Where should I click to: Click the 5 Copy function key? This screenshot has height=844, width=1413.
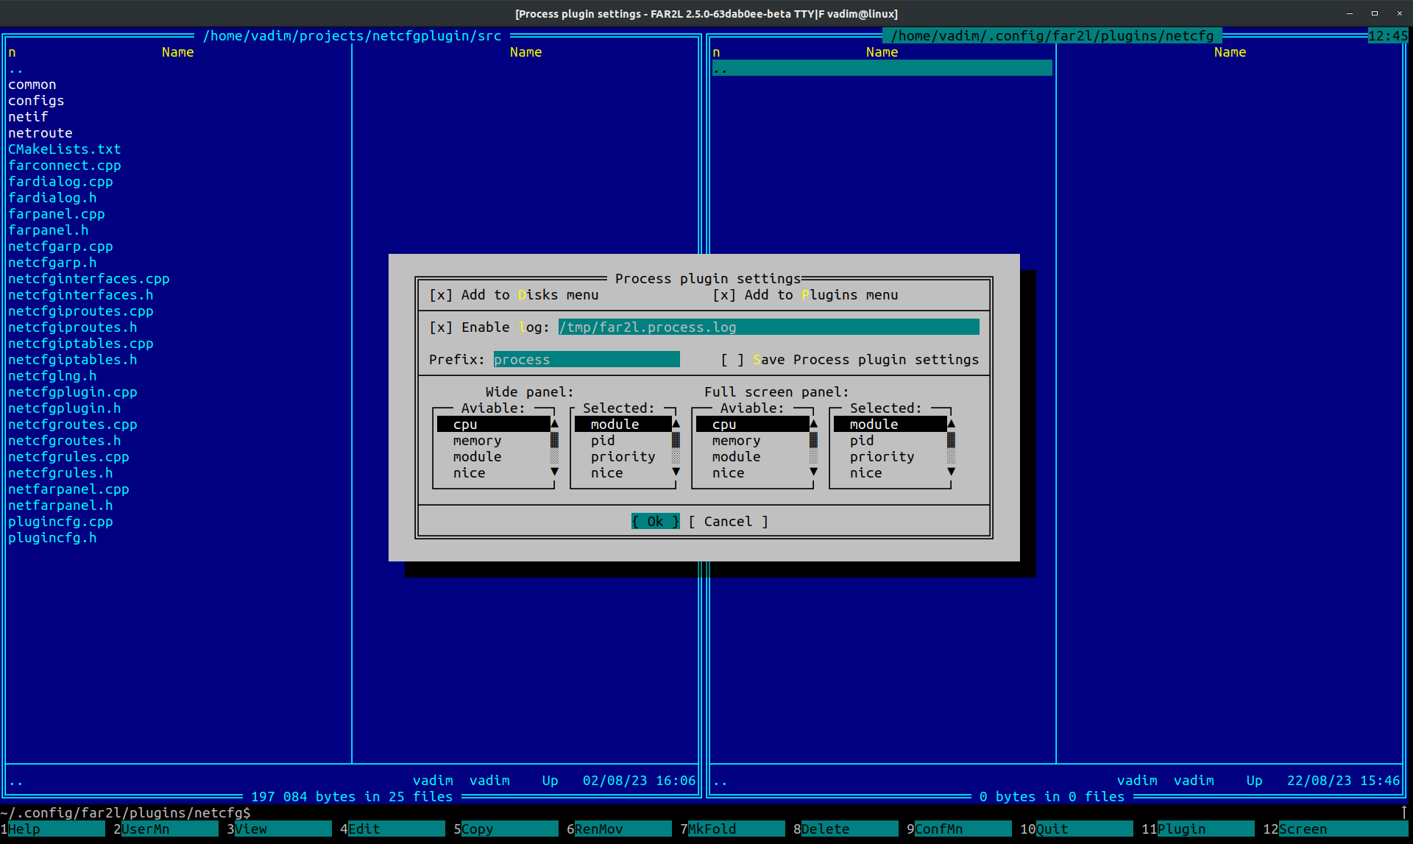tap(506, 829)
